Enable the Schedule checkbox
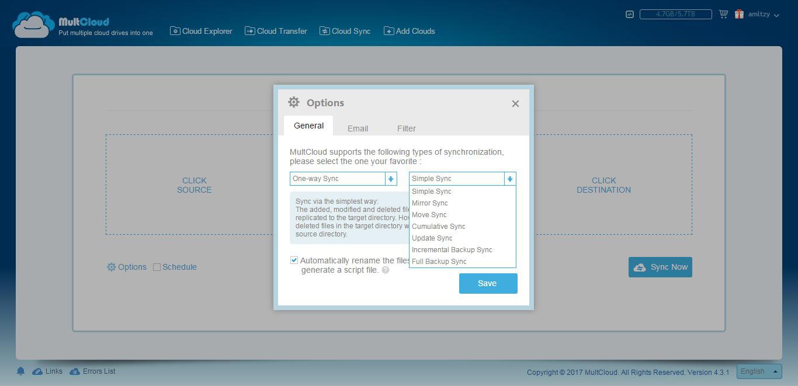The image size is (798, 386). point(157,267)
